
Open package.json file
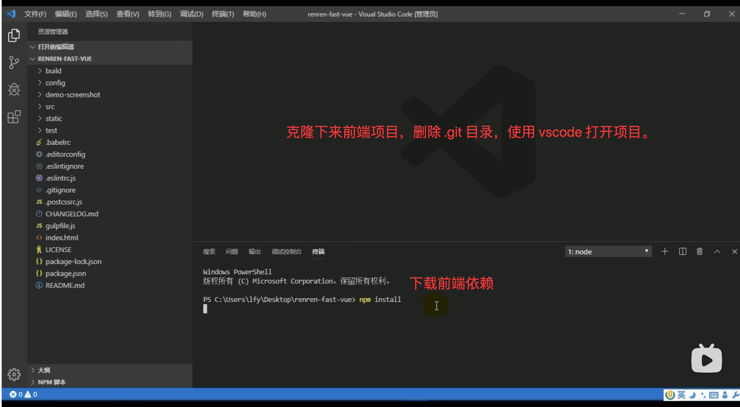coord(65,273)
